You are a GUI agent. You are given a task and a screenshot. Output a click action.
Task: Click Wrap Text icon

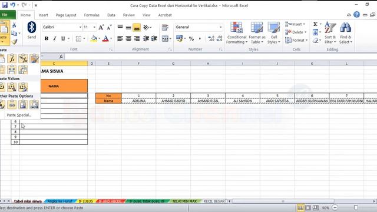pos(165,27)
